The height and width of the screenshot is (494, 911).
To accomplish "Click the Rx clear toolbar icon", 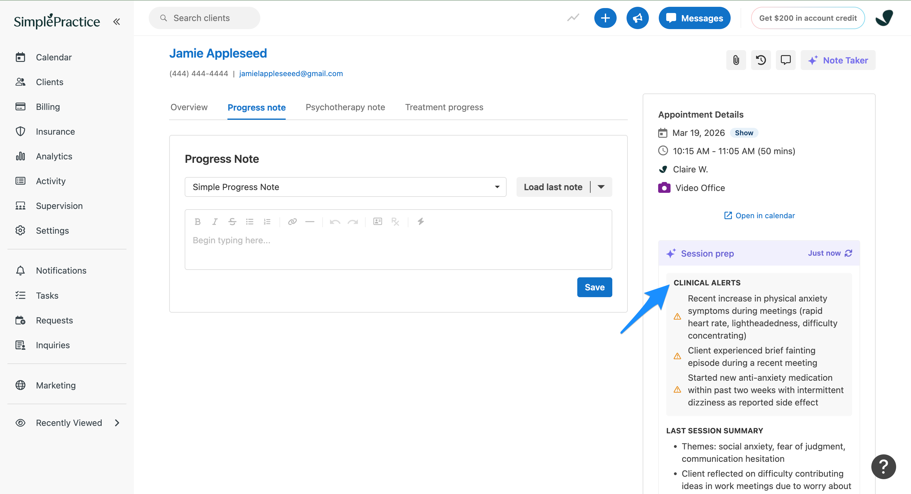I will click(x=395, y=222).
